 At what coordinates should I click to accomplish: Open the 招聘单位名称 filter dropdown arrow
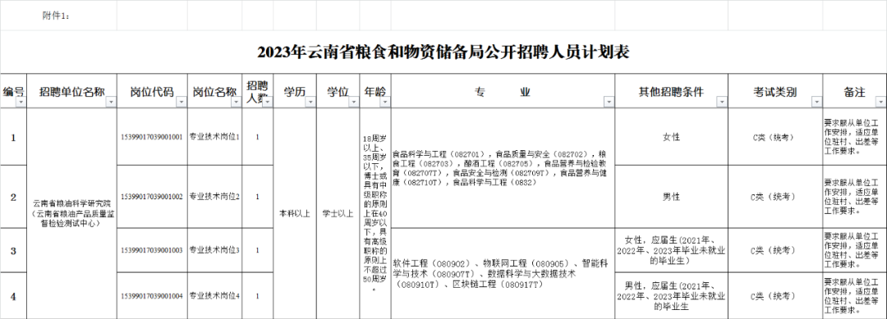(x=111, y=103)
